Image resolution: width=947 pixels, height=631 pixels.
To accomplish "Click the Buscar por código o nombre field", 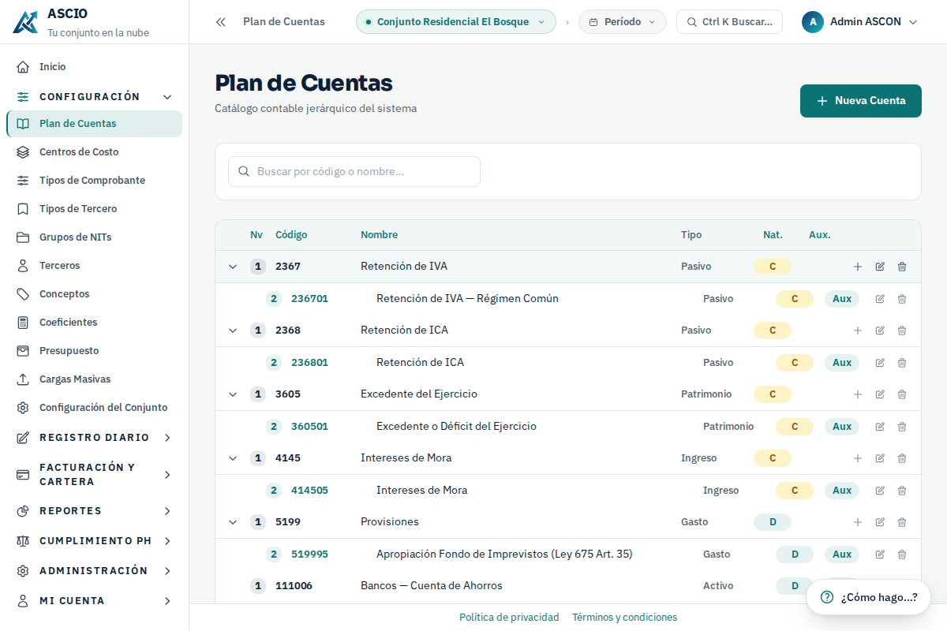I will [x=354, y=171].
